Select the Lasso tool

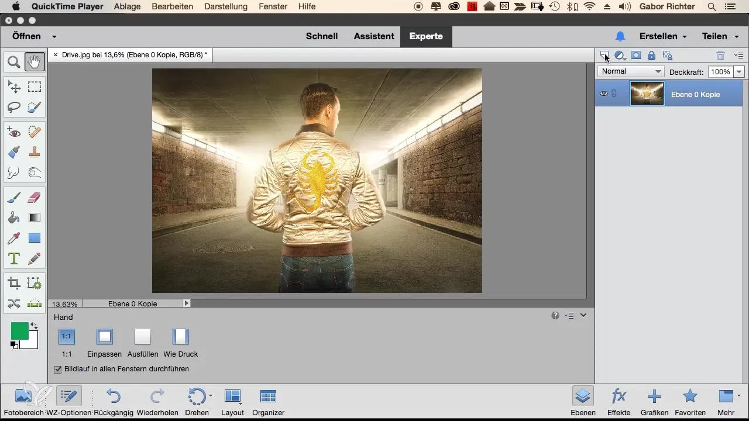point(14,108)
